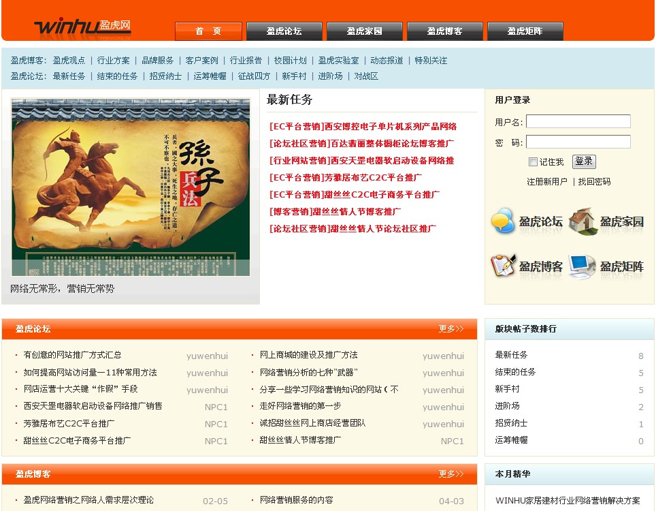Open 新手村 in the forum subnav
Image resolution: width=656 pixels, height=511 pixels.
(x=294, y=76)
